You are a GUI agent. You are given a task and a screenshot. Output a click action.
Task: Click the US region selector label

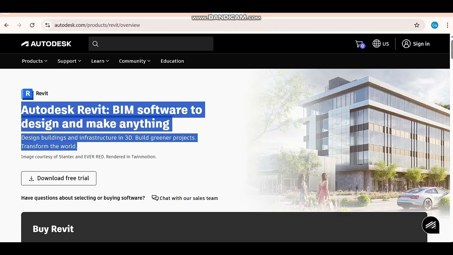pos(386,44)
